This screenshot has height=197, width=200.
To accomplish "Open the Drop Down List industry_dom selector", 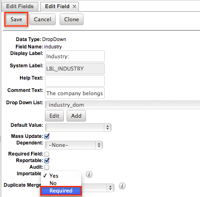I will point(123,105).
